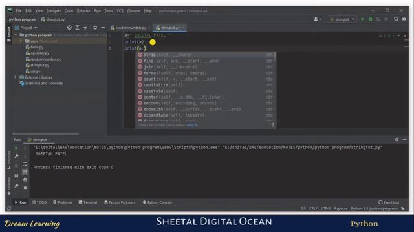The width and height of the screenshot is (414, 232).
Task: Open Run panel settings gear
Action: 397,140
